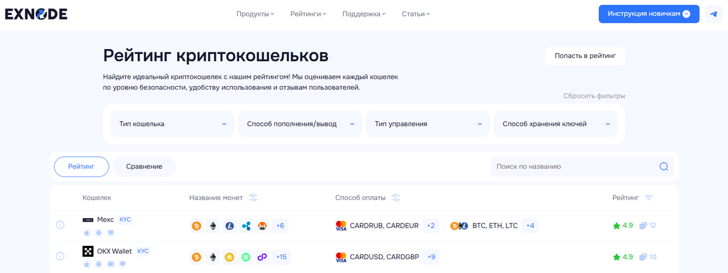Click the Litecoin coin icon in Mexc row
Image resolution: width=728 pixels, height=273 pixels.
(229, 226)
